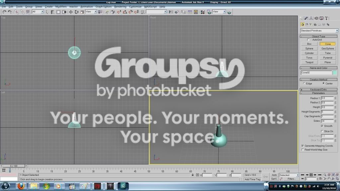
Task: Enable Real-World Map Size checkbox
Action: (302, 150)
